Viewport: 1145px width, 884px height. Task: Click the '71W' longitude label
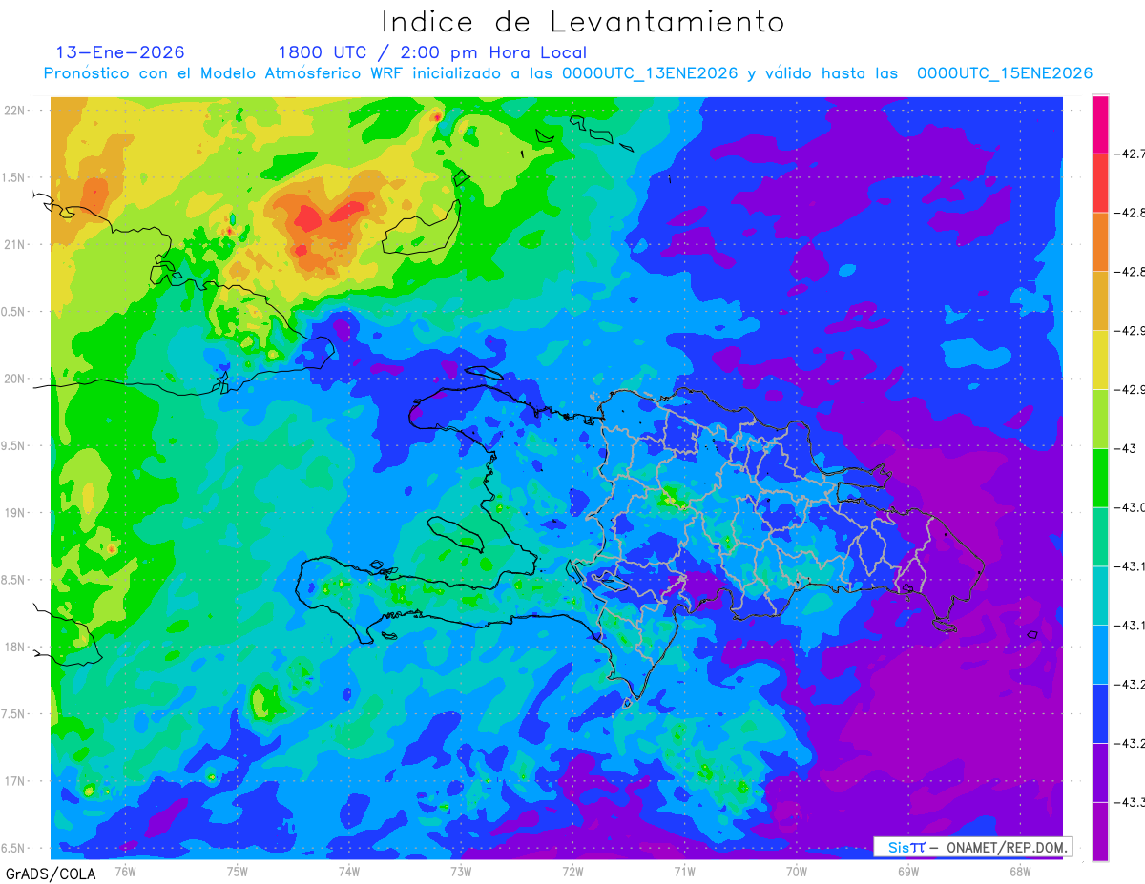684,870
